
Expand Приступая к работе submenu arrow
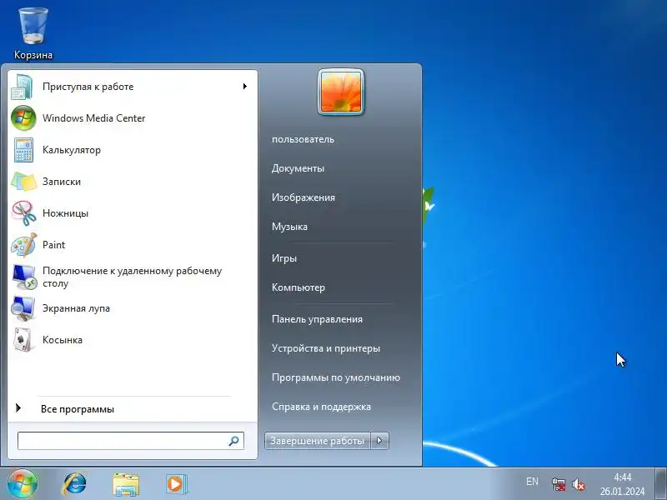pos(244,87)
